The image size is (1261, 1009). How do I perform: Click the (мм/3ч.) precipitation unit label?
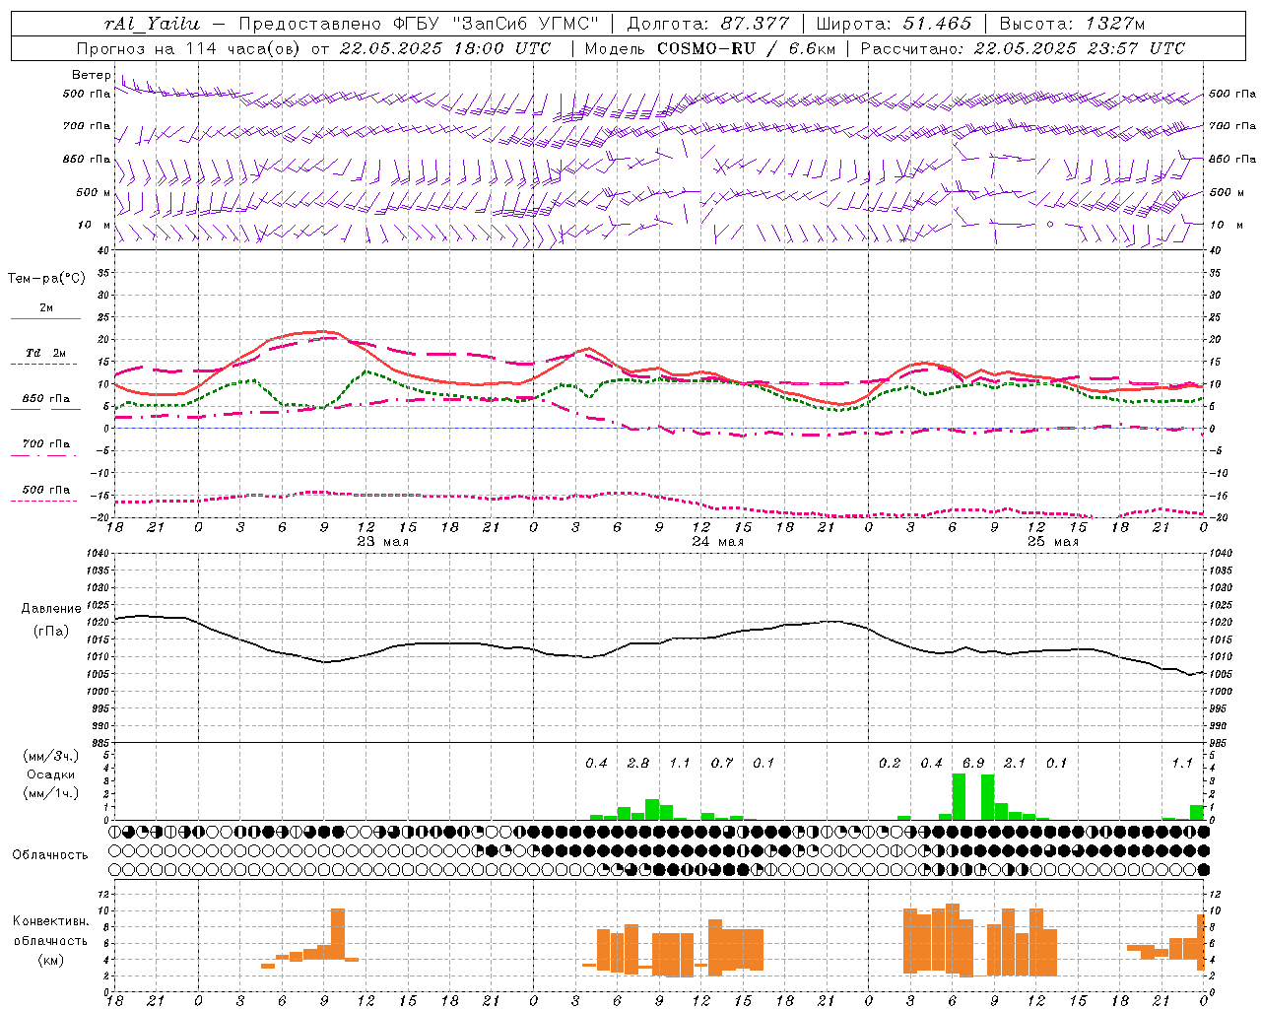(51, 757)
